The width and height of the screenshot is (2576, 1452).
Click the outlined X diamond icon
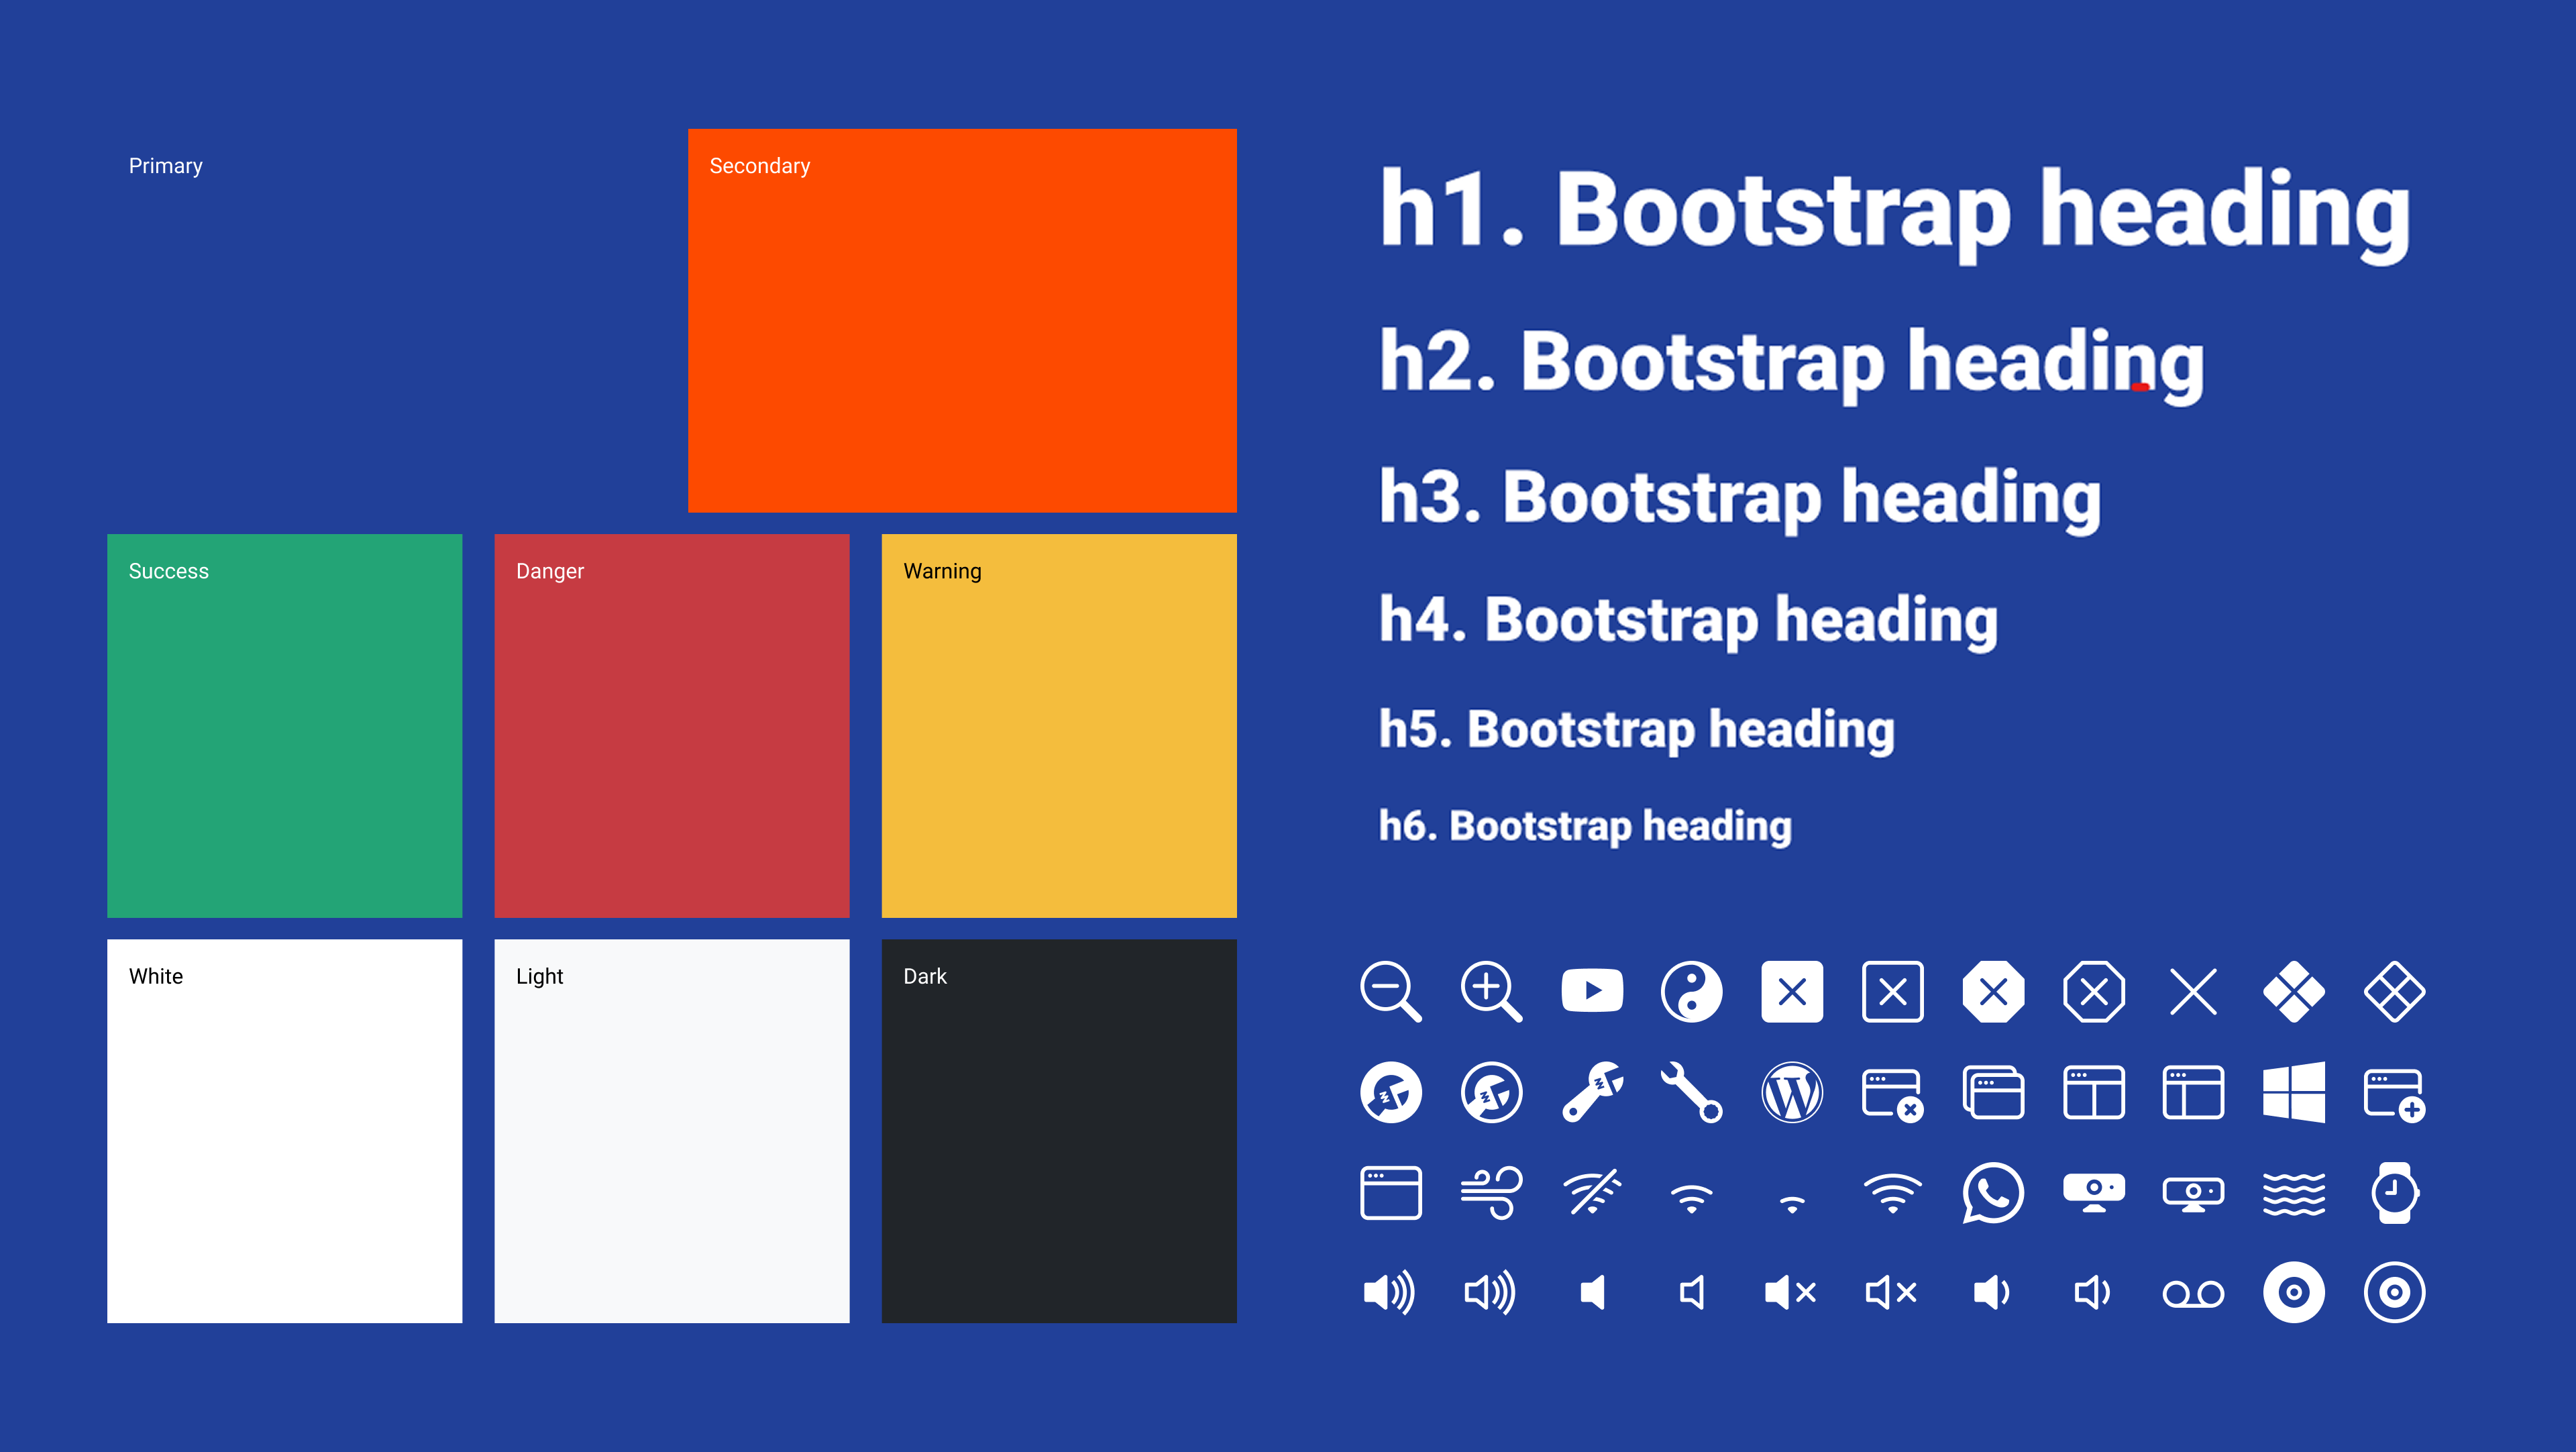(2395, 992)
